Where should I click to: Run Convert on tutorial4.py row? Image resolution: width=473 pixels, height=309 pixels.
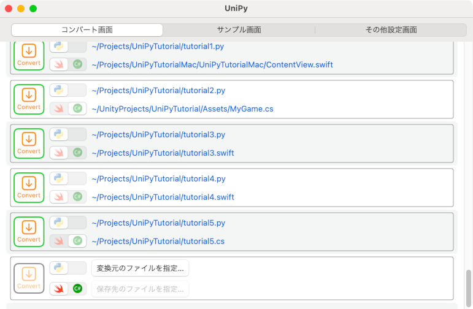[x=29, y=187]
